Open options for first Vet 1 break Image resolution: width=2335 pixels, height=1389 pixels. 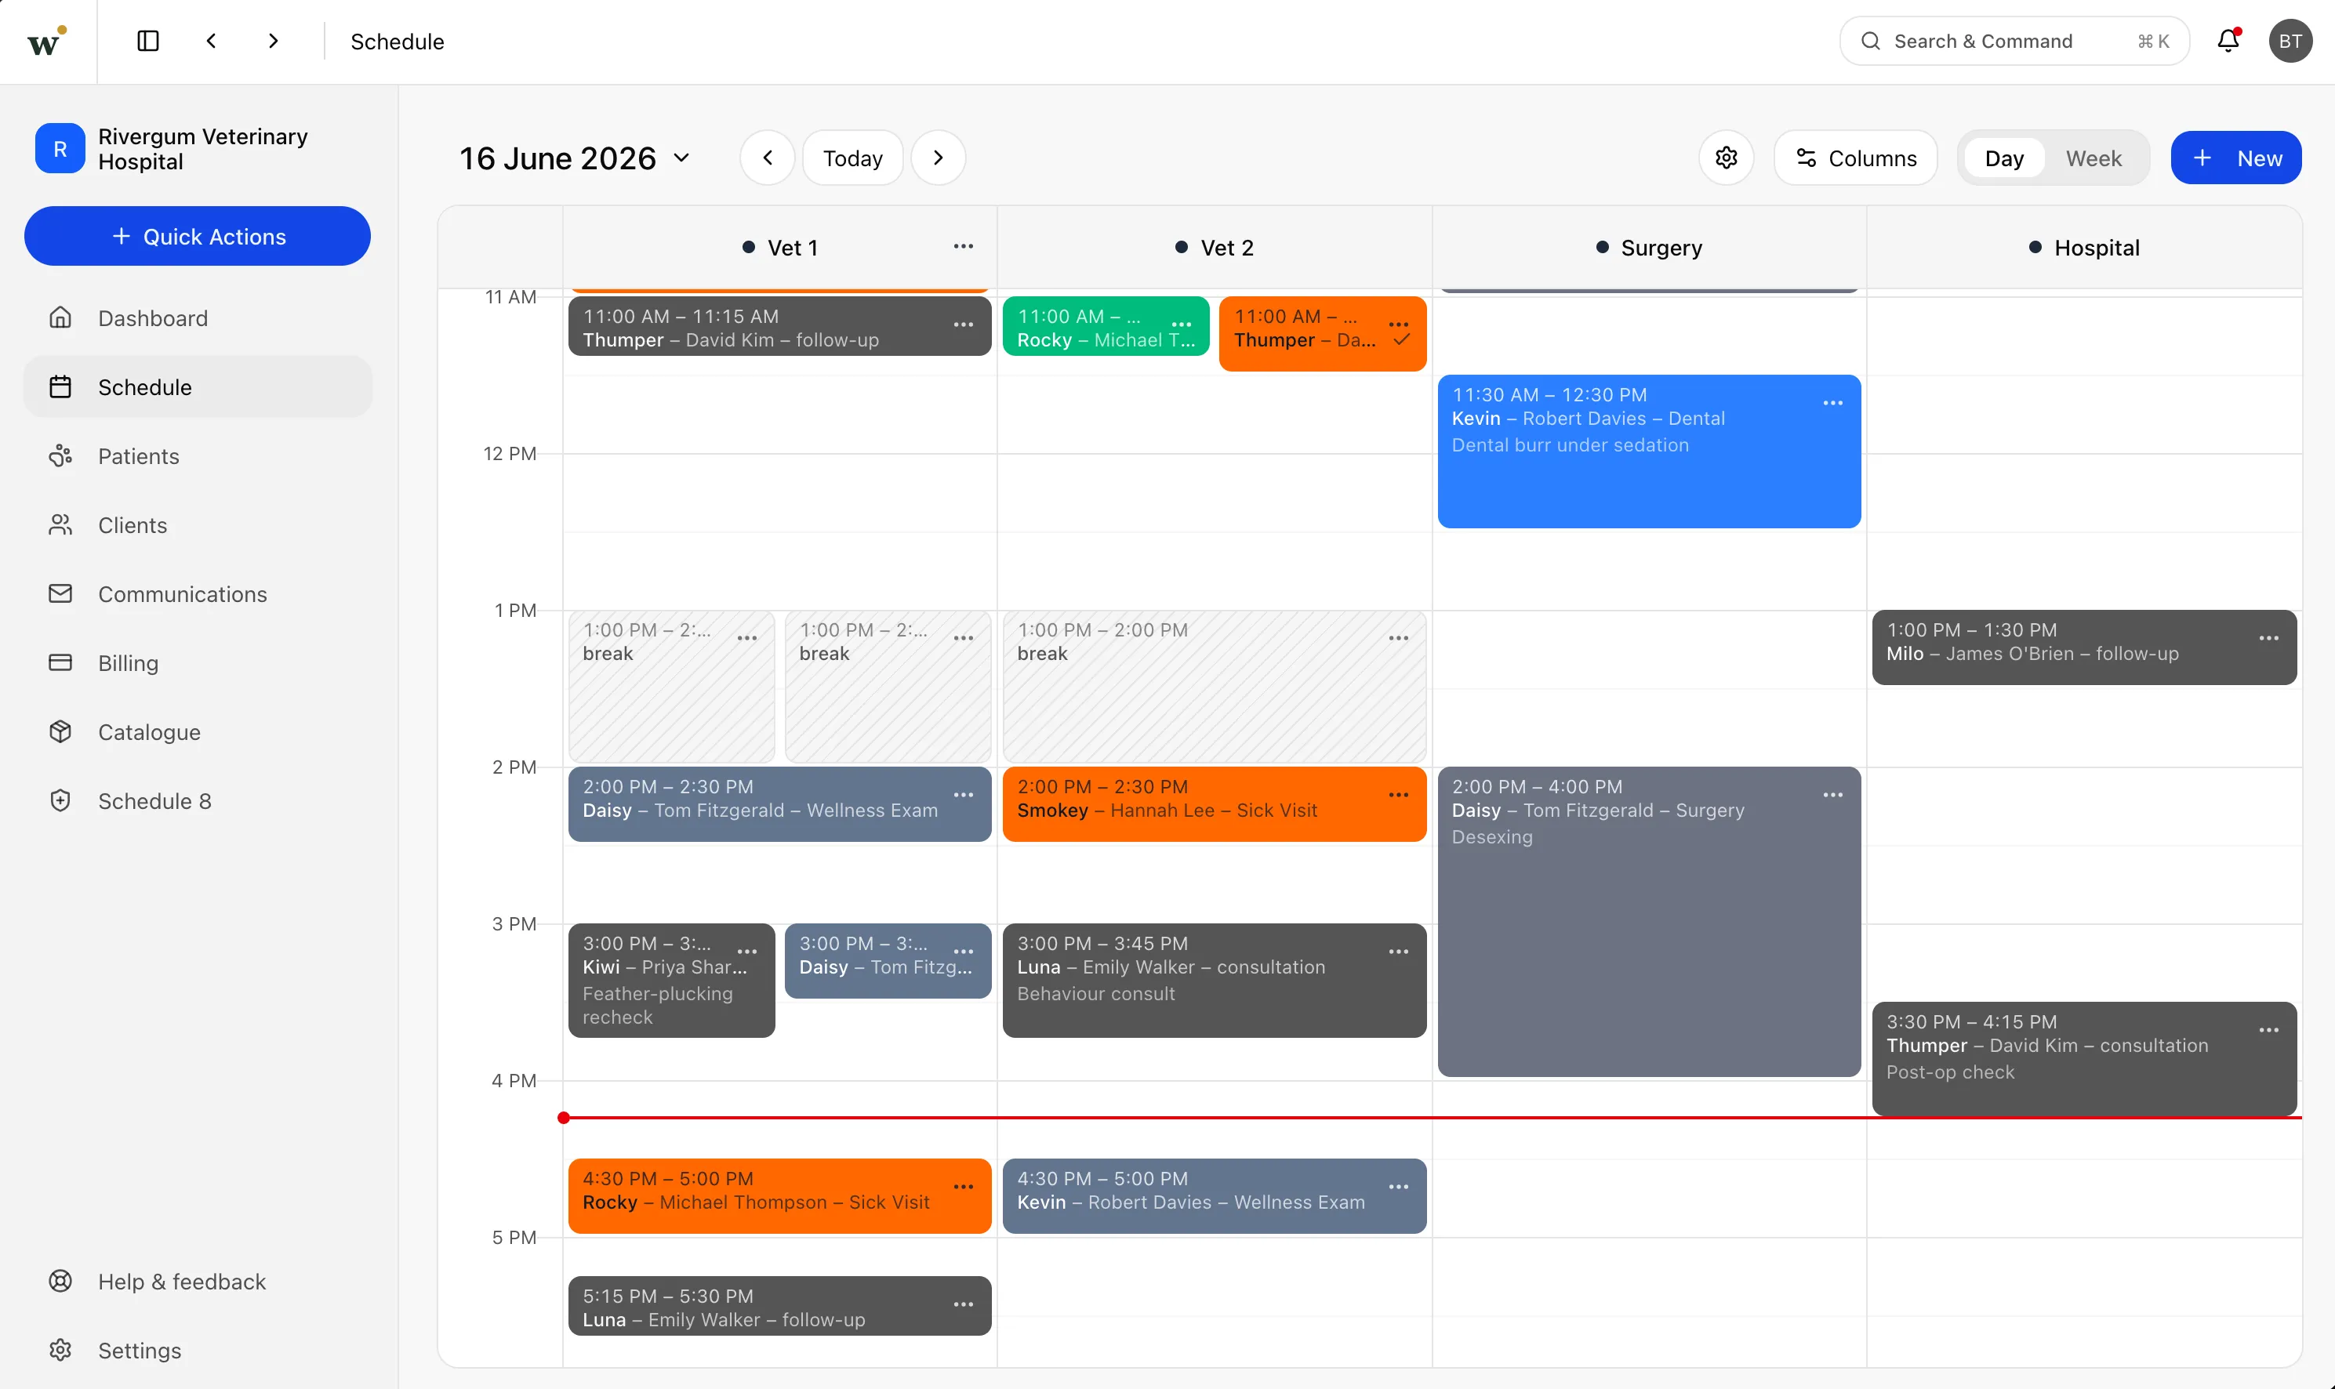tap(747, 638)
